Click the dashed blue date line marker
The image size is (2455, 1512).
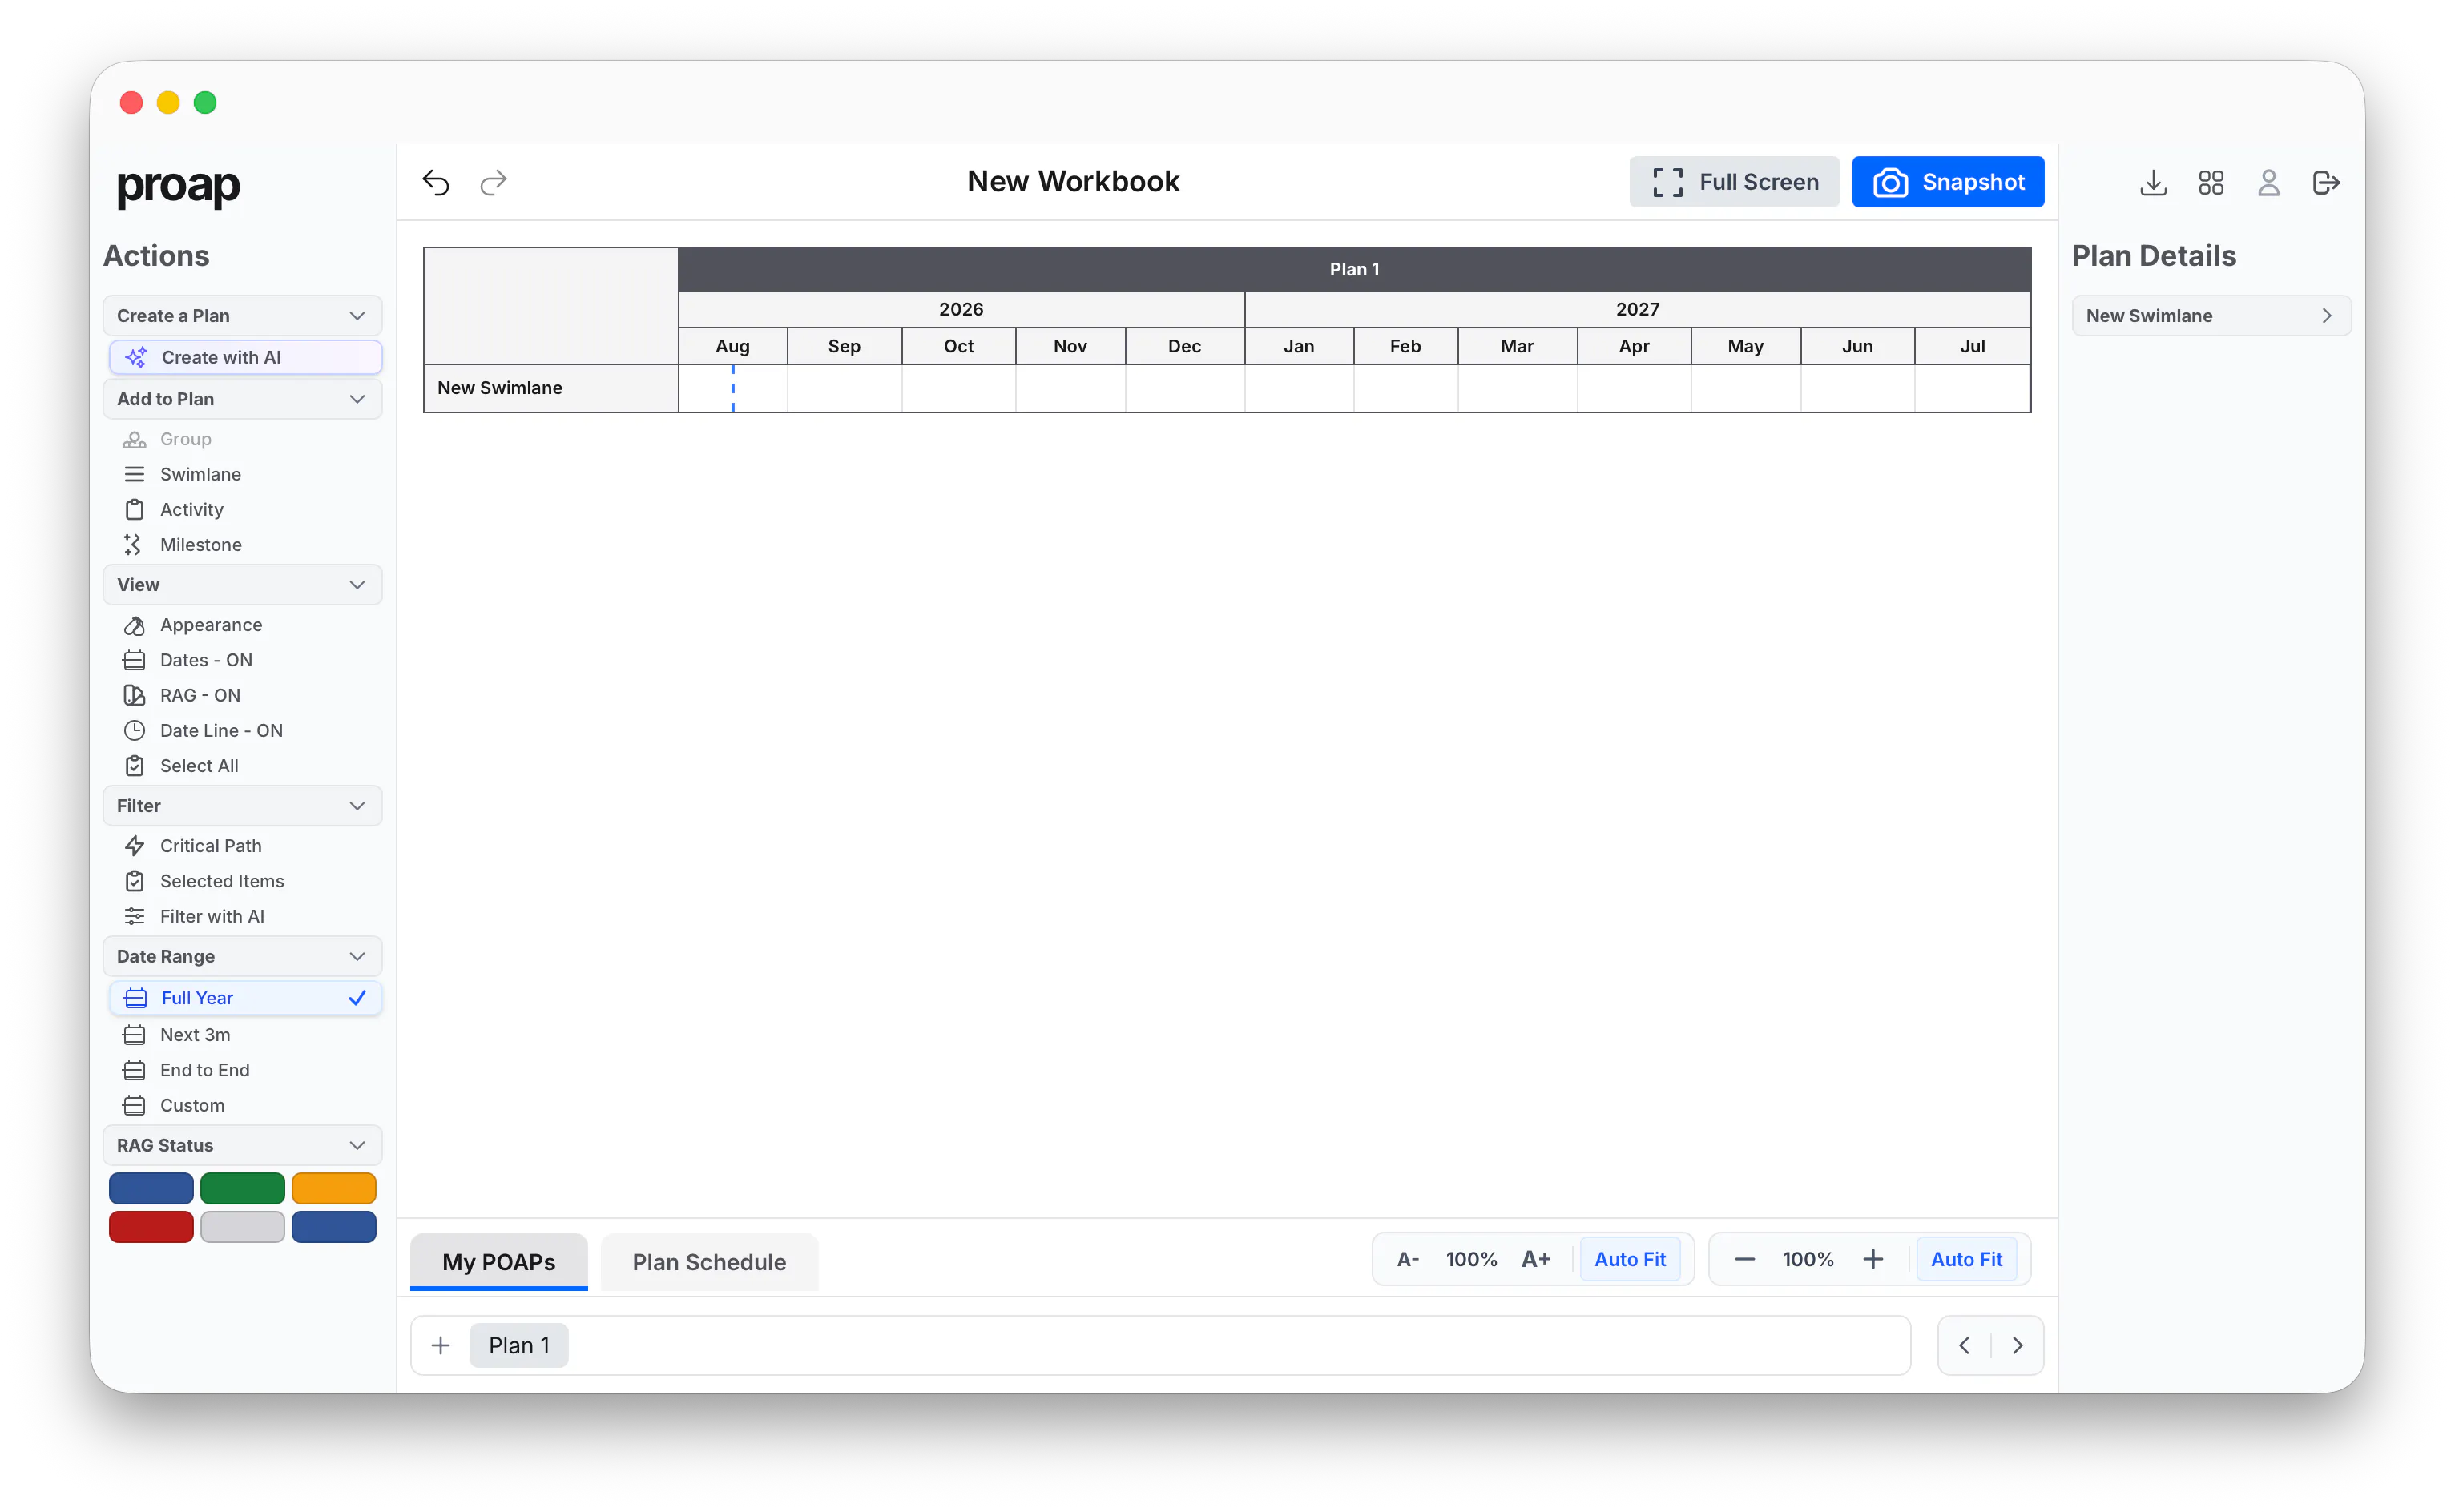(733, 388)
